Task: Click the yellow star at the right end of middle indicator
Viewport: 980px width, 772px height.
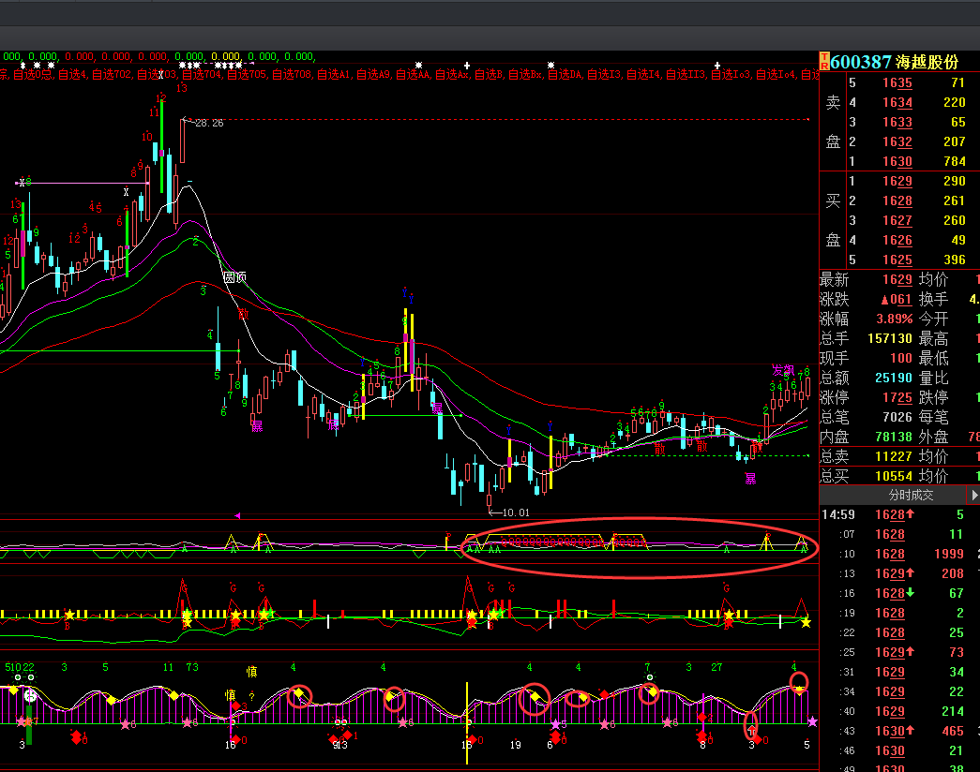Action: [806, 622]
